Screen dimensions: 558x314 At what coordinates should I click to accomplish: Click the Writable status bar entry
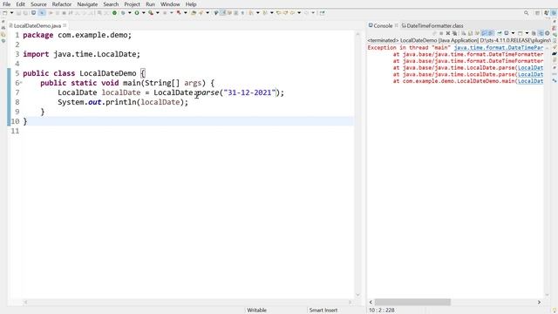point(256,311)
